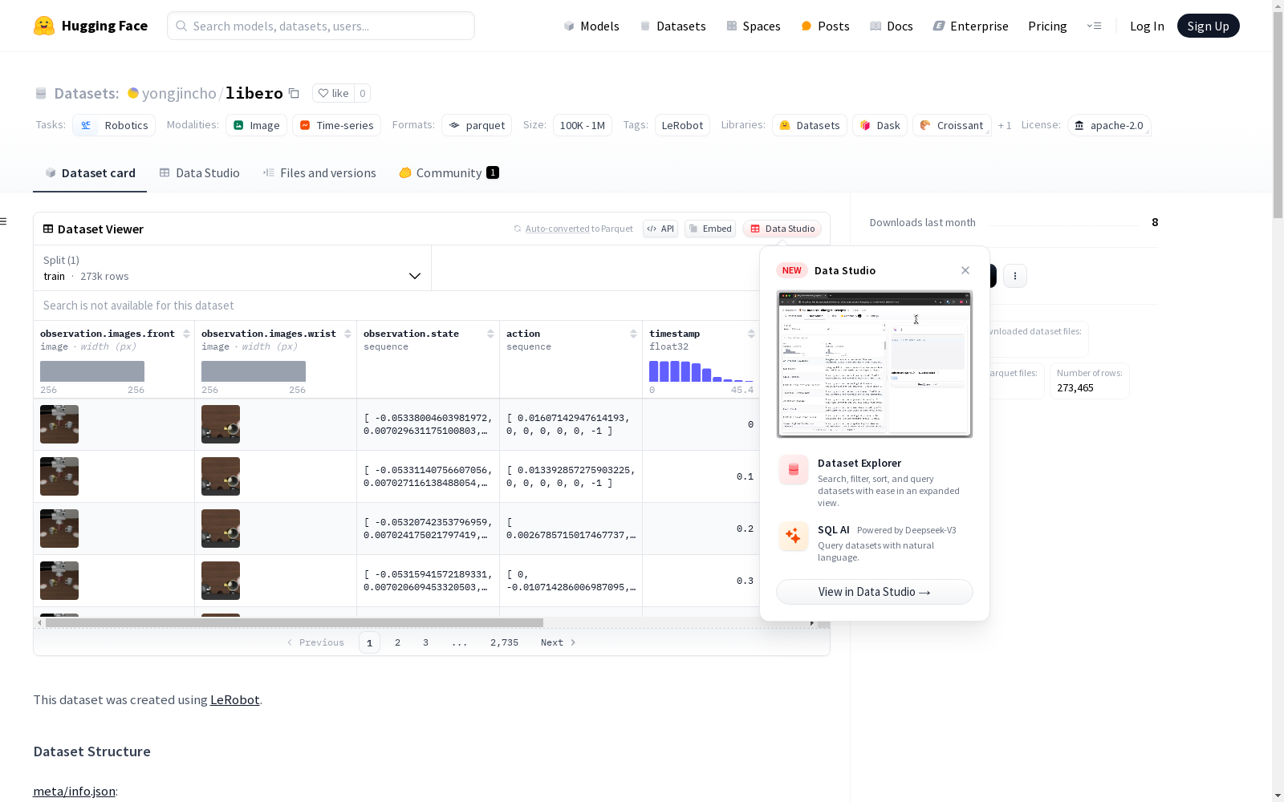1284x802 pixels.
Task: Click the Dataset Explorer icon
Action: [794, 470]
